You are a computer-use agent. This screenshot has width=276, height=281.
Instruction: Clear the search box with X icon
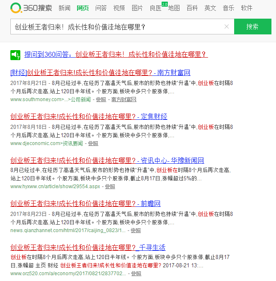pos(227,27)
